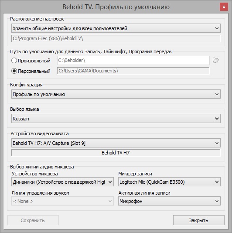
Task: Click the Закрыть button
Action: (199, 220)
